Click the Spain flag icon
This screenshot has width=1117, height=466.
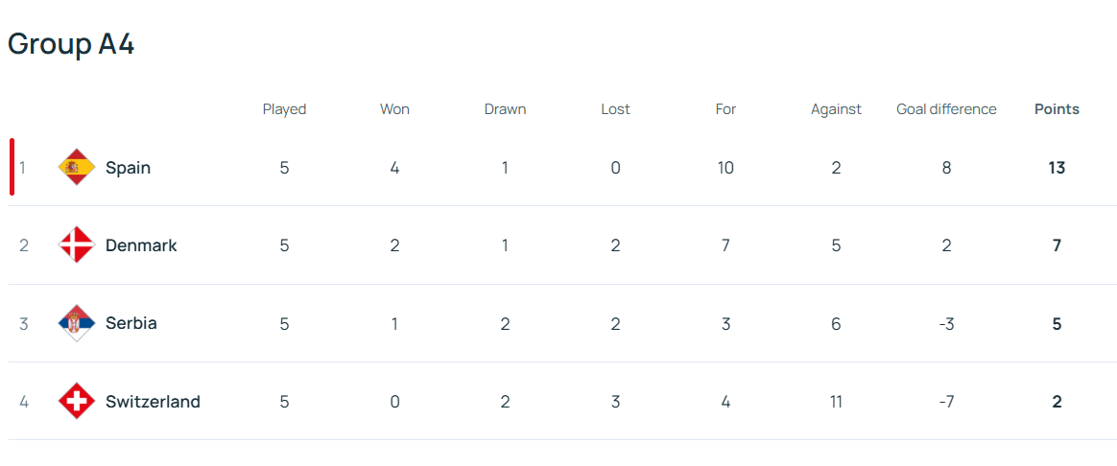coord(76,168)
